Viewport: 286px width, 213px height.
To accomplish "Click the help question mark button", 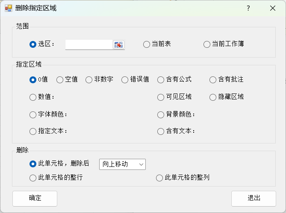I will click(x=248, y=8).
